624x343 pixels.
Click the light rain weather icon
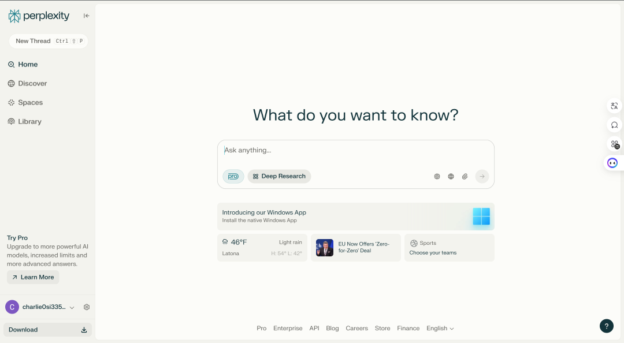(225, 242)
